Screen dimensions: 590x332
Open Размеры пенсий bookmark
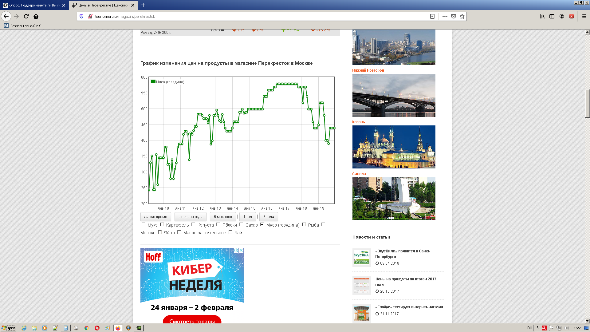[24, 26]
